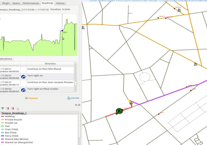The width and height of the screenshot is (207, 145).
Task: Switch to the History tab
Action: click(x=60, y=3)
